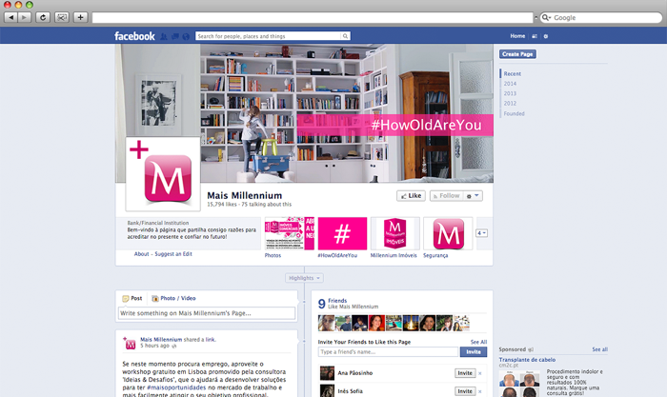Select the Post composer tab
Screen dimensions: 667x397
[131, 298]
